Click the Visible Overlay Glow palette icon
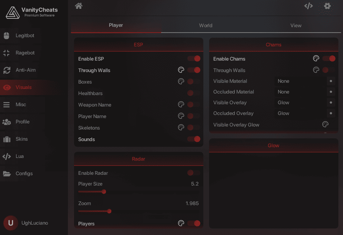The width and height of the screenshot is (343, 235). pyautogui.click(x=325, y=125)
